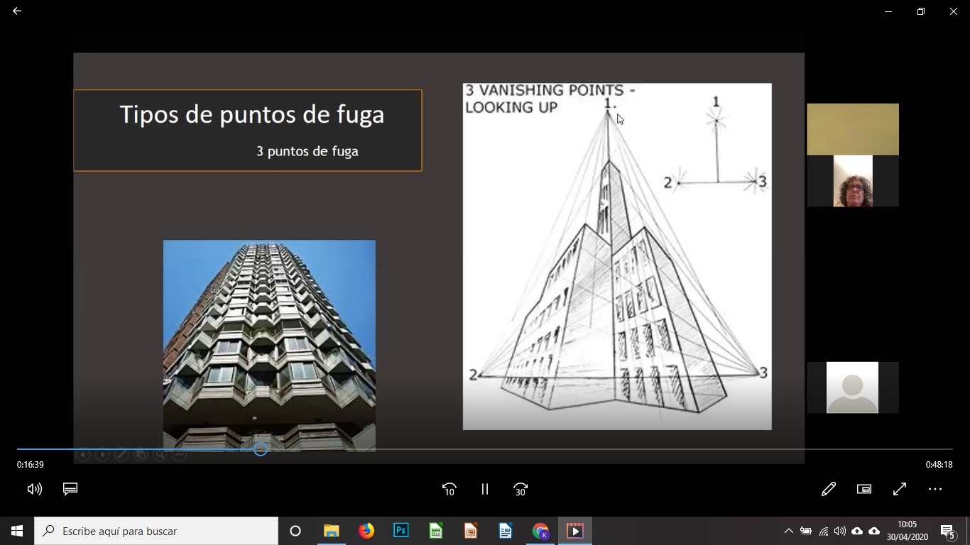Skip forward 30 seconds
970x545 pixels.
(x=521, y=489)
